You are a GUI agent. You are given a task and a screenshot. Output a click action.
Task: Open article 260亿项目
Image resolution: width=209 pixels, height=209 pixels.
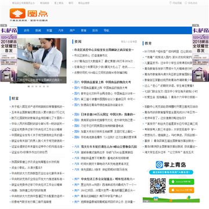tap(108, 190)
